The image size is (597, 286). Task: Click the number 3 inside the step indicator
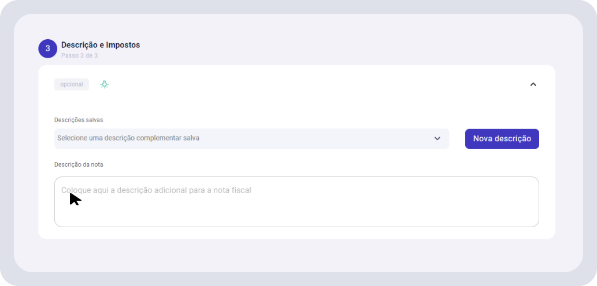47,48
